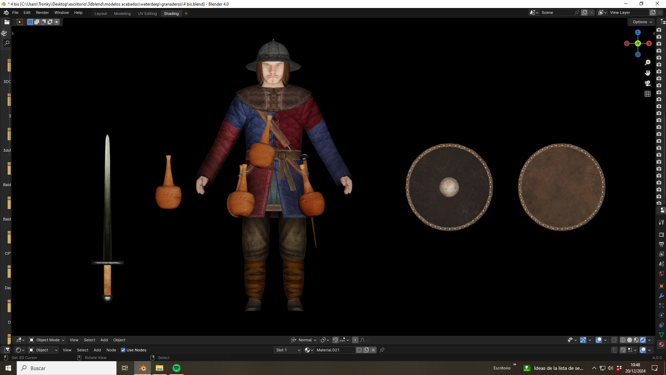Open the Particles properties tab
The image size is (666, 375).
tap(661, 306)
